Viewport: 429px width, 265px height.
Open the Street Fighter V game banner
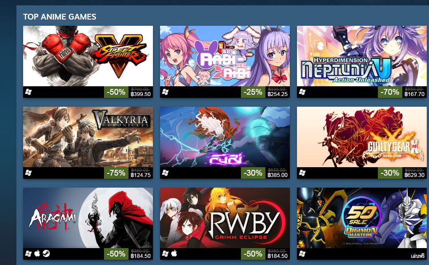pos(88,56)
